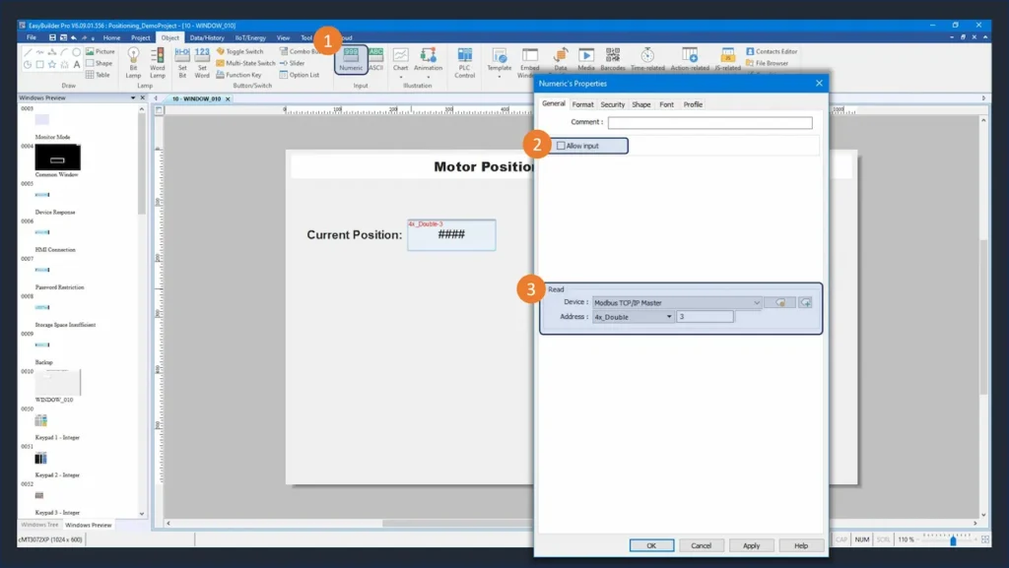
Task: Click the Word Lamp icon
Action: pyautogui.click(x=157, y=61)
